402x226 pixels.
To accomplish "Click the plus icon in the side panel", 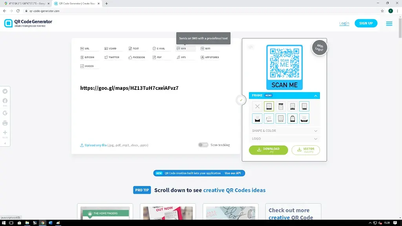I will (x=5, y=133).
